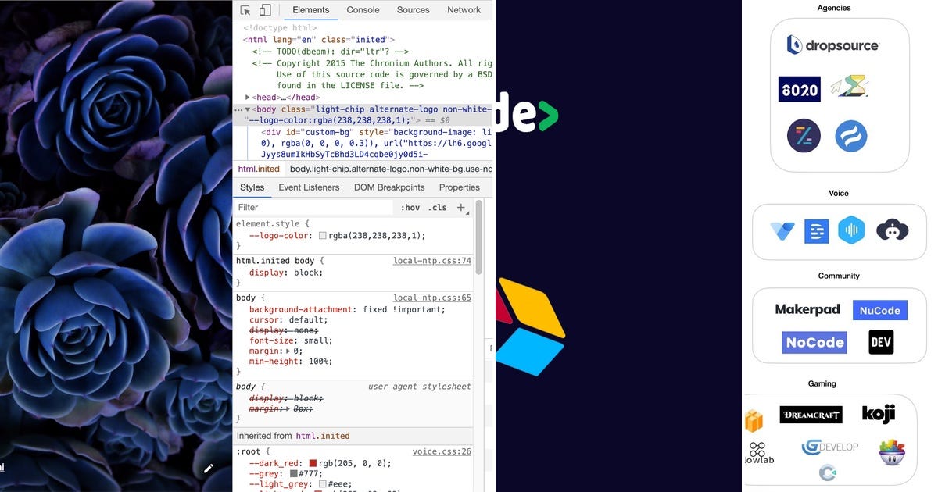Open the voice.css:26 stylesheet link
Screen dimensions: 938x492
[x=442, y=451]
